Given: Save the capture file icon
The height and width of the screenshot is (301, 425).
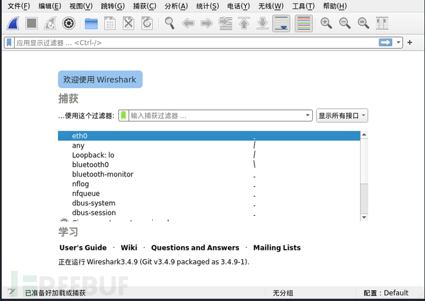Looking at the screenshot, I should 110,23.
